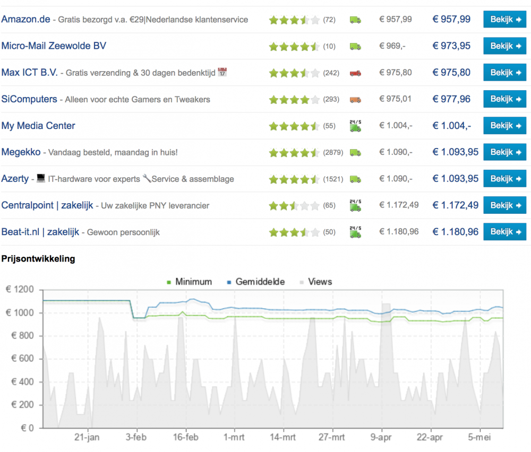The image size is (531, 452).
Task: Open the Azerty shop link
Action: [x=15, y=179]
